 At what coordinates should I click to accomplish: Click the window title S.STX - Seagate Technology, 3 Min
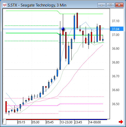coord(37,5)
